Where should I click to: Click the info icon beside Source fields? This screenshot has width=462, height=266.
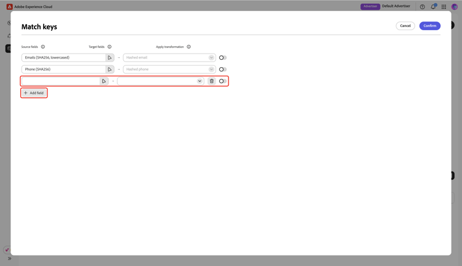(43, 47)
